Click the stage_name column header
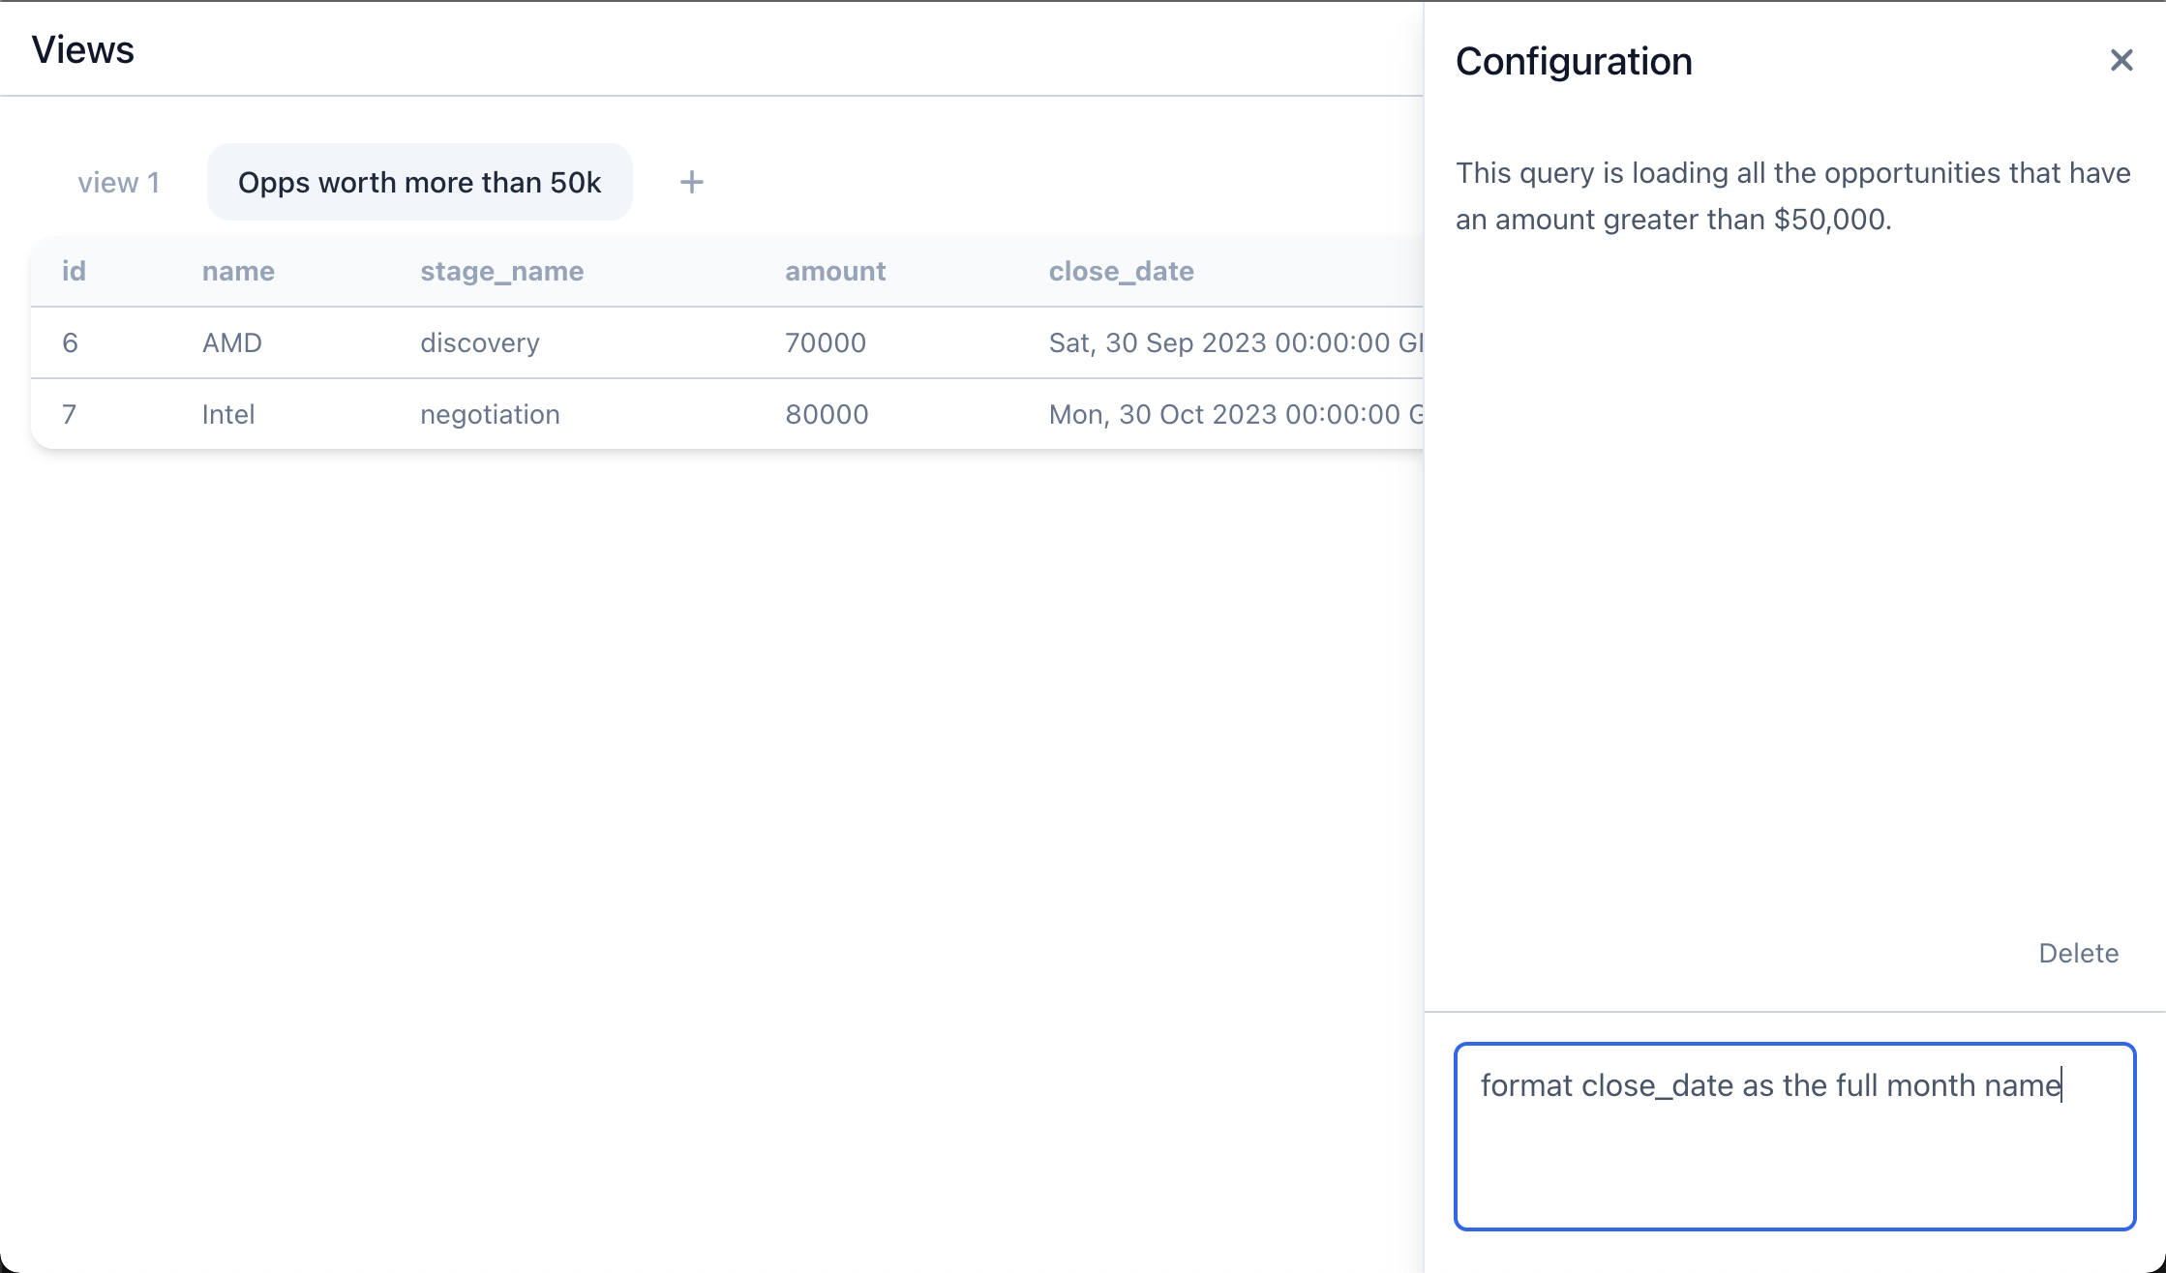Screen dimensions: 2166x1273 point(501,271)
